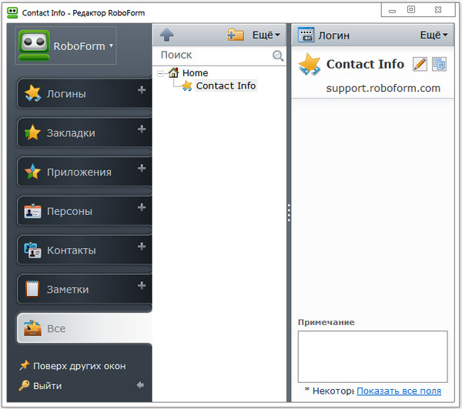This screenshot has width=462, height=409.
Task: Select the Персоны sidebar tab
Action: 77,211
